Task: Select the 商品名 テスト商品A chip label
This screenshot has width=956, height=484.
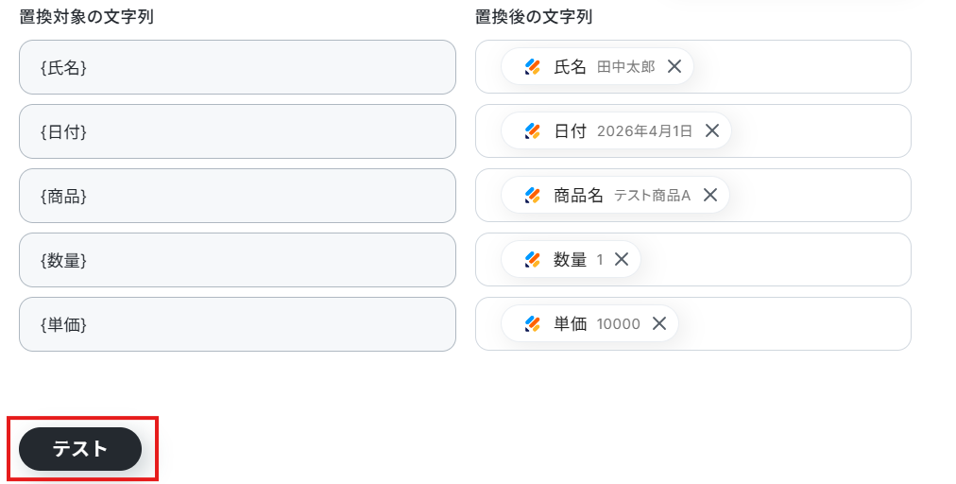Action: [x=622, y=196]
